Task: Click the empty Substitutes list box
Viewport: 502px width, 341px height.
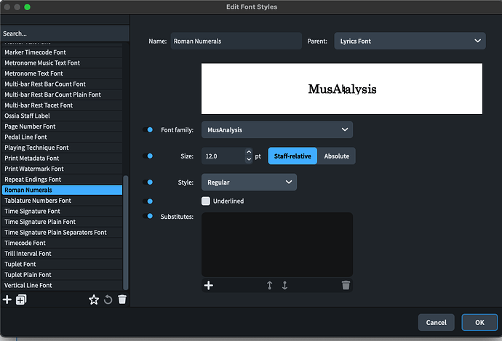Action: coord(277,245)
